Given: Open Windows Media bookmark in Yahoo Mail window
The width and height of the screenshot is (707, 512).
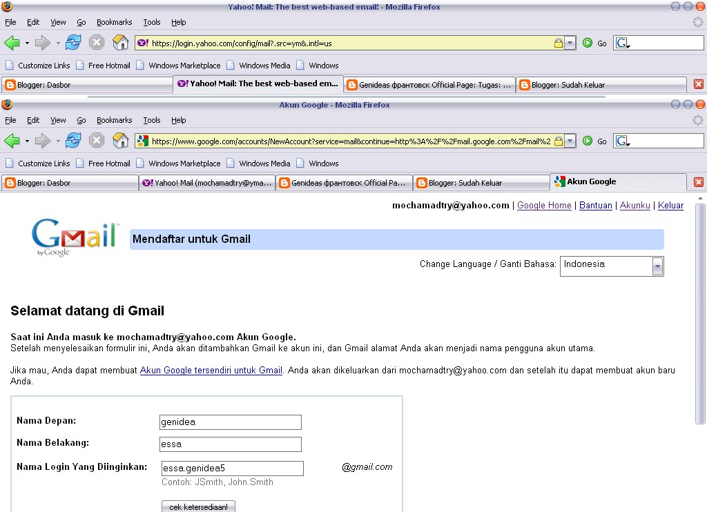Looking at the screenshot, I should 258,66.
